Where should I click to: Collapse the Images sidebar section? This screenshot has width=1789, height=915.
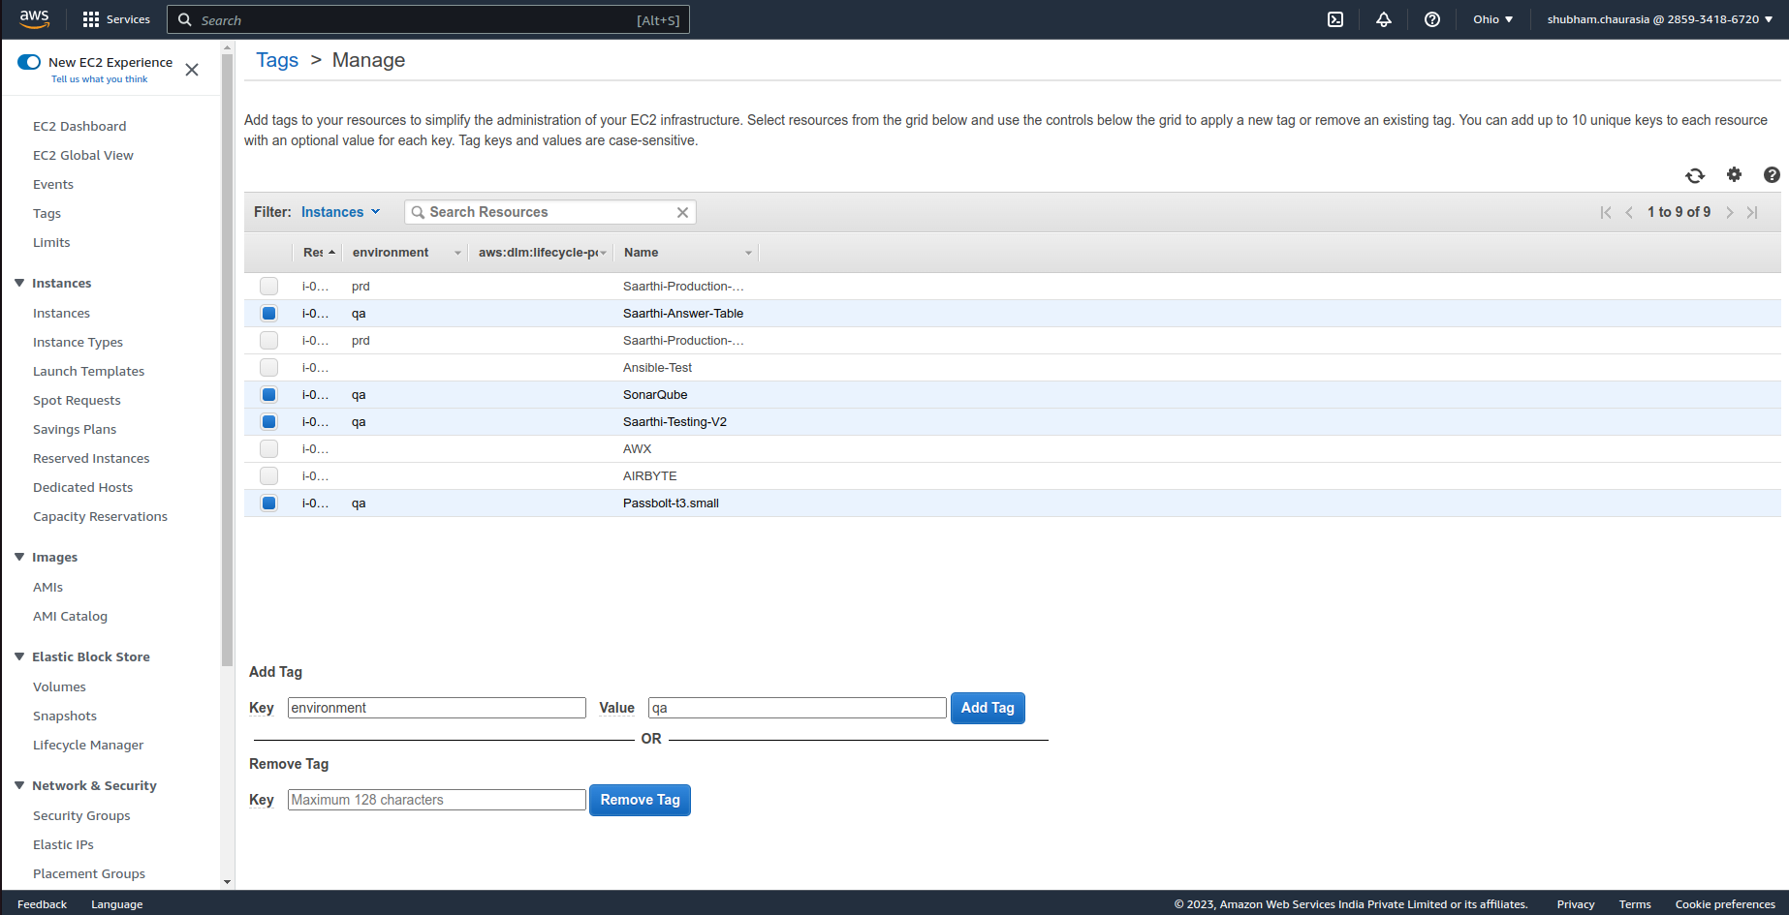pos(19,557)
